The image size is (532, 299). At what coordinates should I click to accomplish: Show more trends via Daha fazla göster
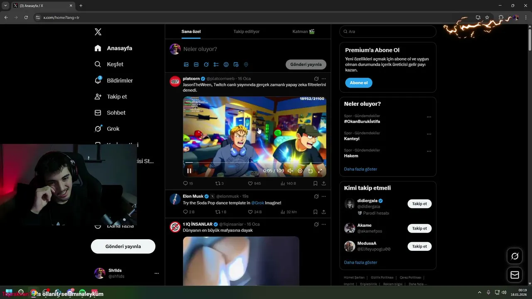pos(361,169)
